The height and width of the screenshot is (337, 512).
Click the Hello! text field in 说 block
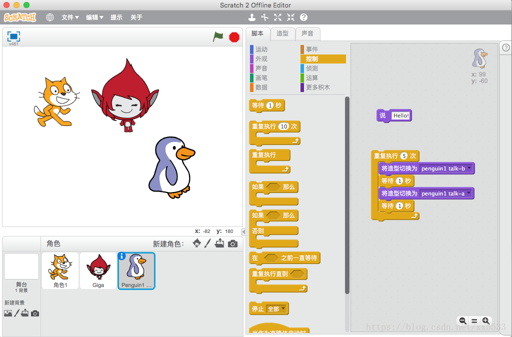(400, 115)
